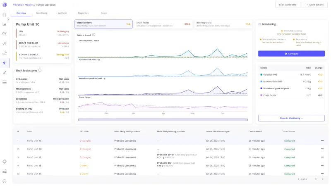Click the Misalignment row in fault scores

[x=42, y=91]
